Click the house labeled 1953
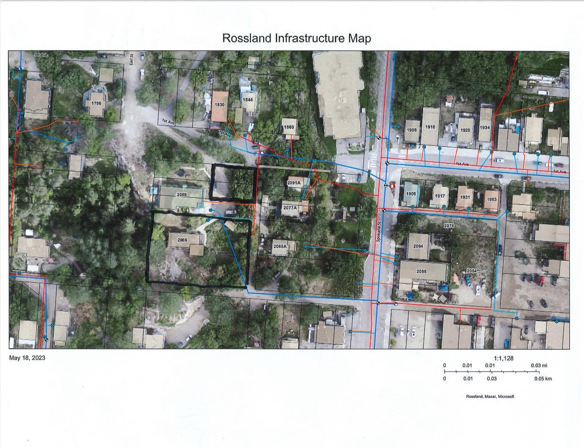 (492, 199)
